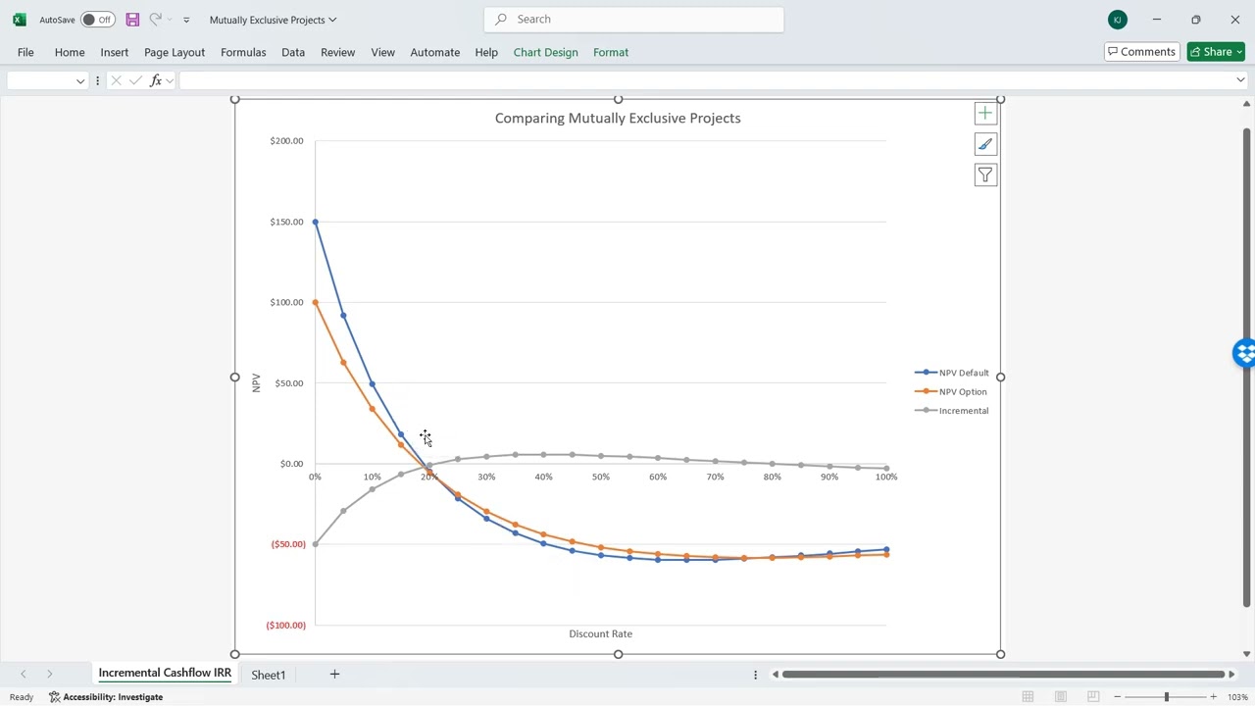Switch to Sheet1 tab
This screenshot has width=1255, height=706.
[x=268, y=675]
